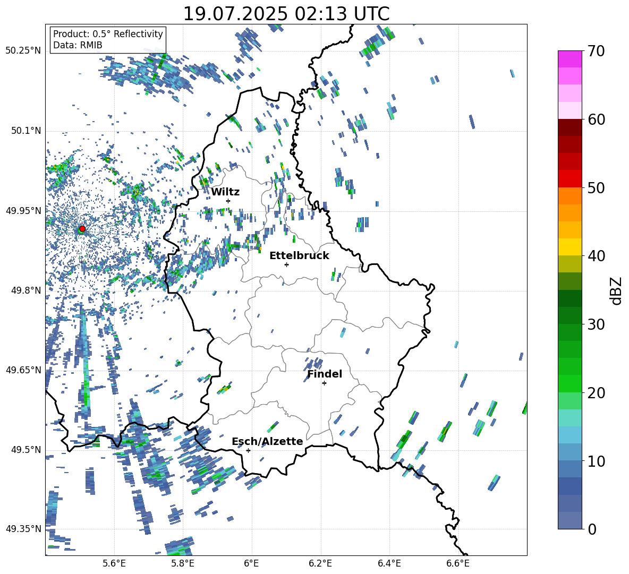Viewport: 629px width, 574px height.
Task: Click the 50.25°N latitude label
Action: click(23, 51)
